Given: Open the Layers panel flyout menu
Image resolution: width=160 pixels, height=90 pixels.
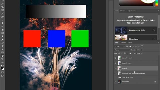Looking at the screenshot, I should pos(158,42).
